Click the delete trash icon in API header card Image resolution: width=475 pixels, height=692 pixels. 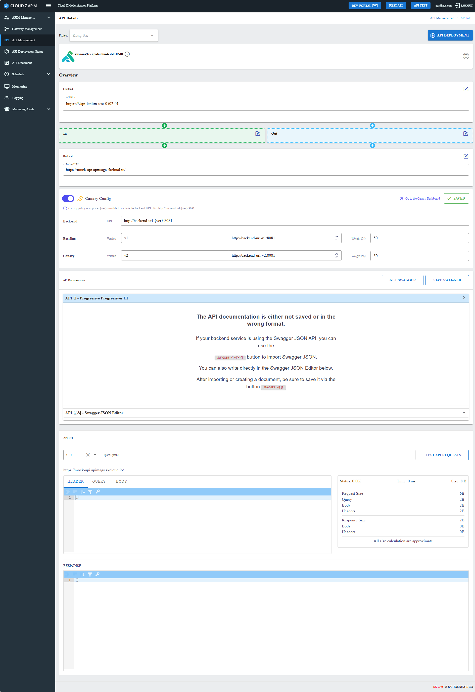[x=466, y=56]
